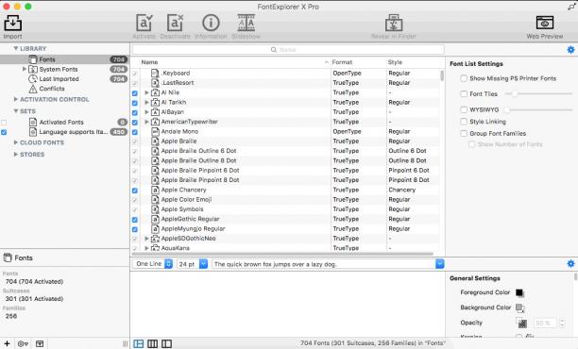Expand the System Fonts tree item
Image resolution: width=578 pixels, height=349 pixels.
coord(25,69)
